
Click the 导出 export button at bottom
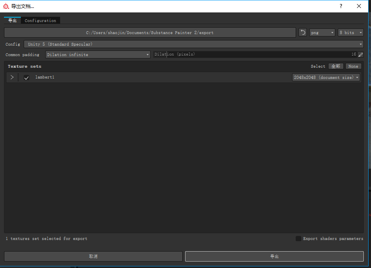point(274,256)
